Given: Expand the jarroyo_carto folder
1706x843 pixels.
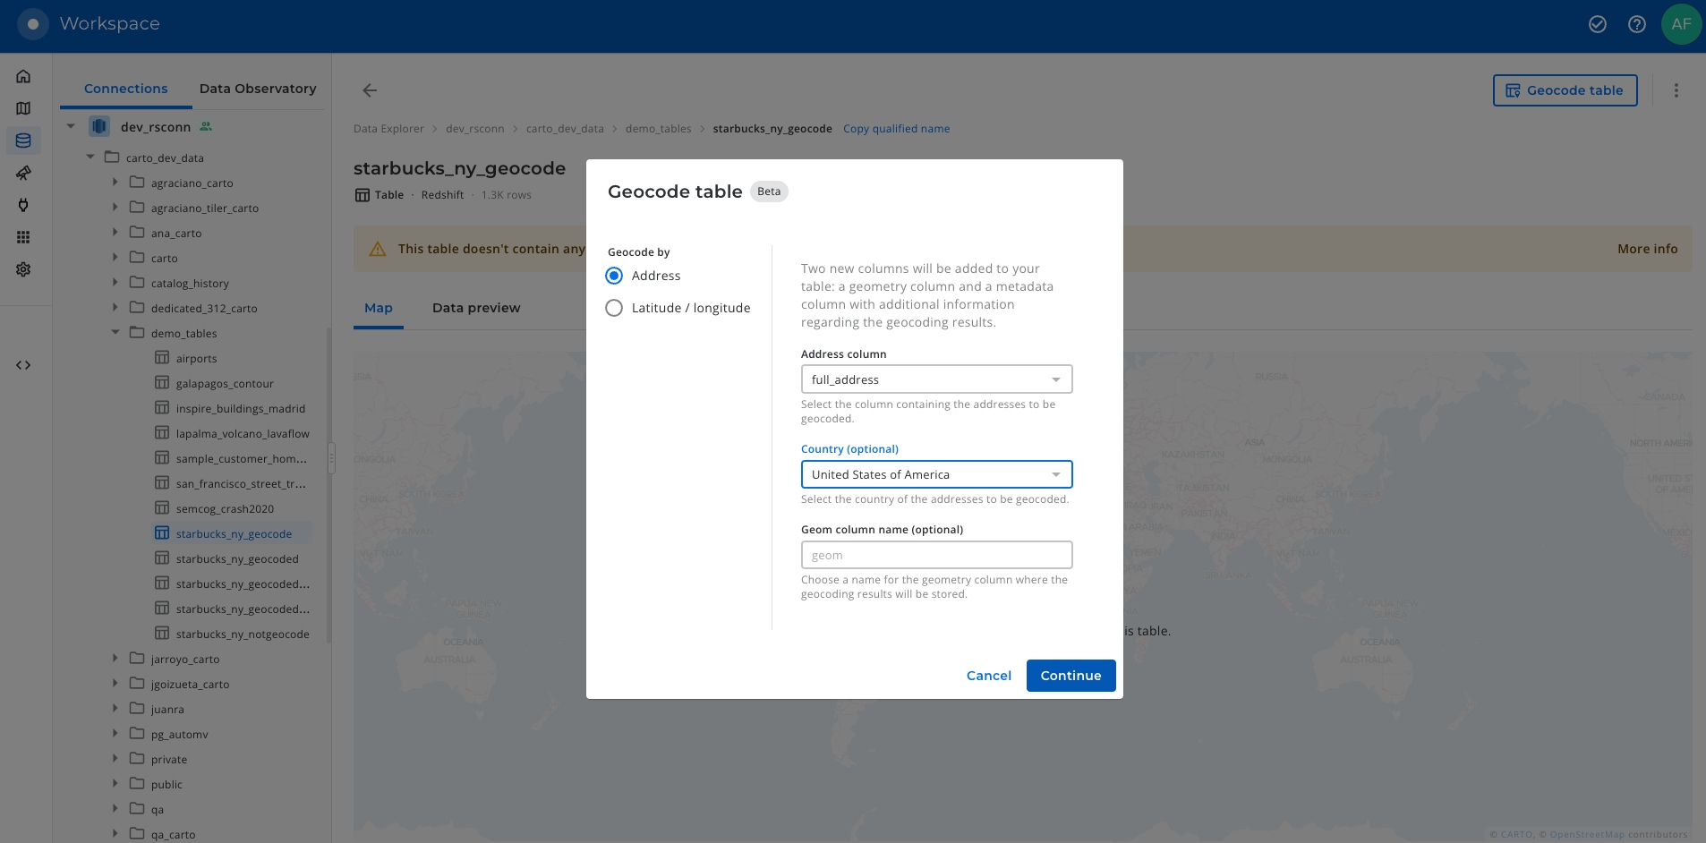Looking at the screenshot, I should pos(115,659).
